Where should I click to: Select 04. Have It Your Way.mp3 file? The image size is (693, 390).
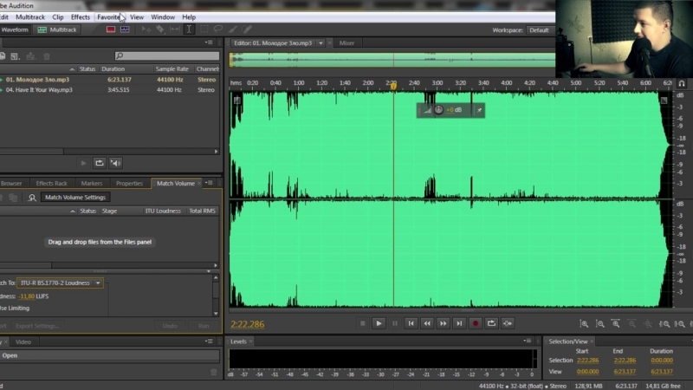tap(39, 89)
